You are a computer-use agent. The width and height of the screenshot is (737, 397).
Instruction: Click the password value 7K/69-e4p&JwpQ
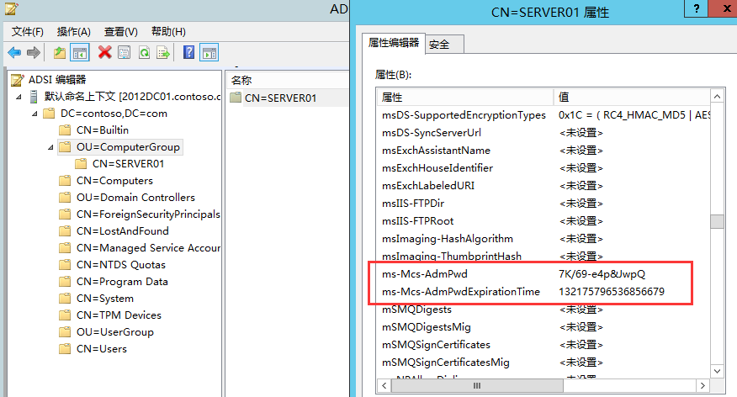[x=602, y=274]
